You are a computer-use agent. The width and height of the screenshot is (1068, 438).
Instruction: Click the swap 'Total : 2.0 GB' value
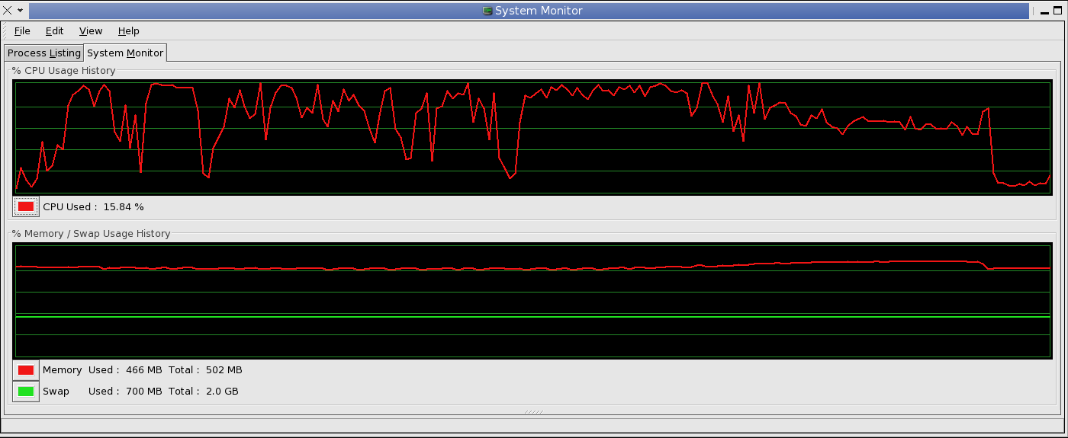click(x=204, y=392)
